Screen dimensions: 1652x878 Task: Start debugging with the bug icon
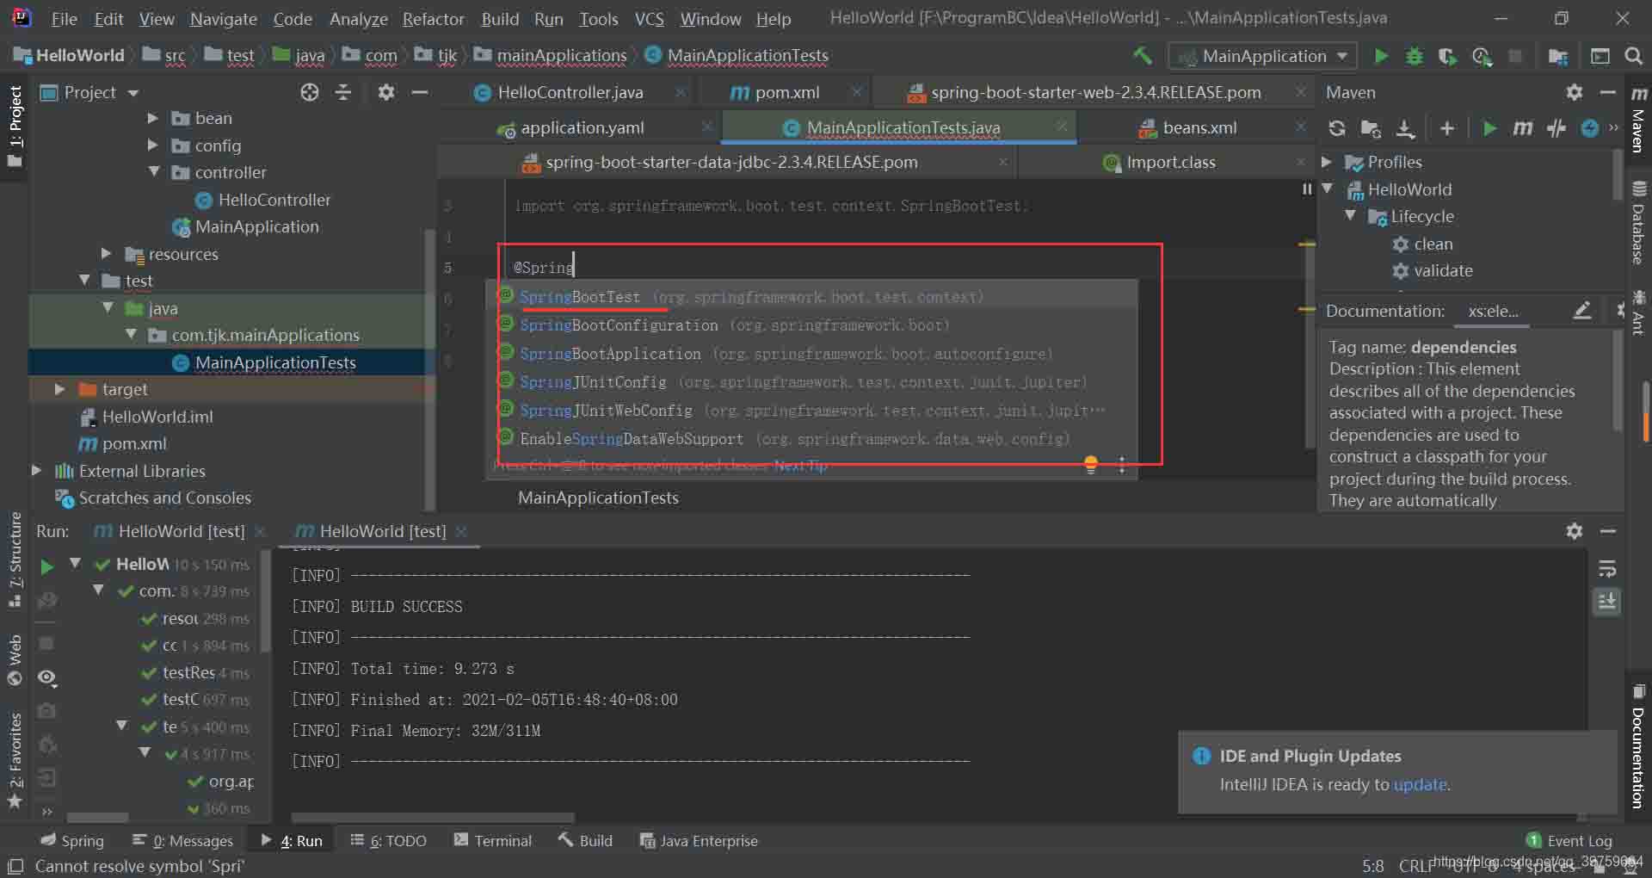pyautogui.click(x=1414, y=56)
